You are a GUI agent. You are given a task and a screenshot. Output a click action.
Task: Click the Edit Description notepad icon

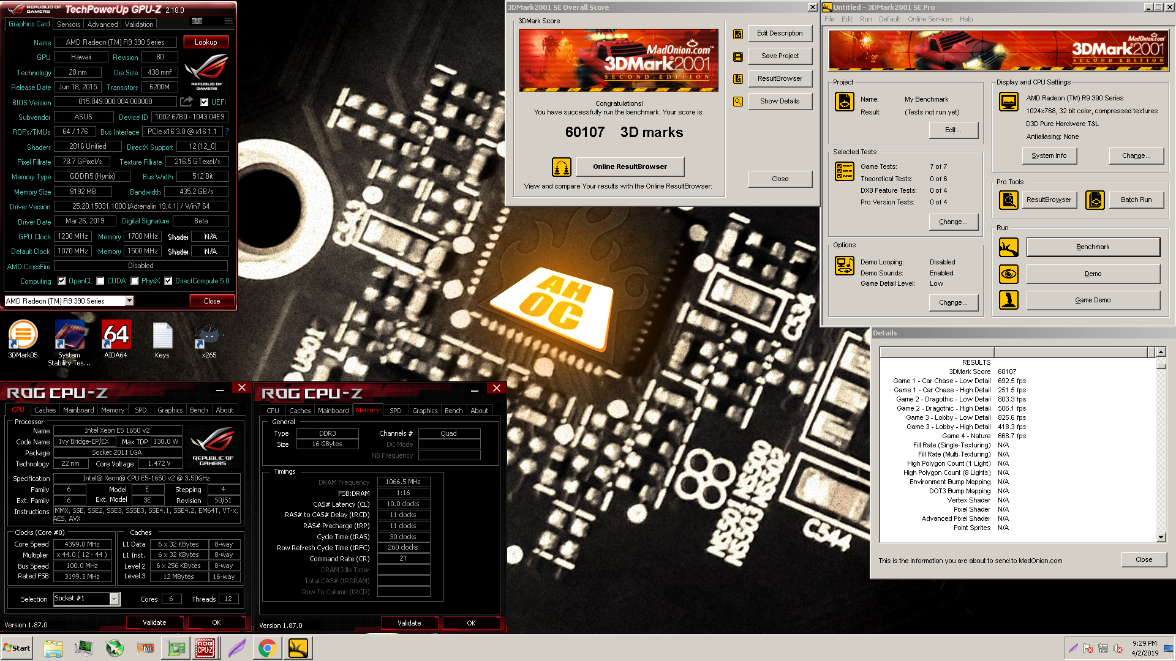(738, 34)
